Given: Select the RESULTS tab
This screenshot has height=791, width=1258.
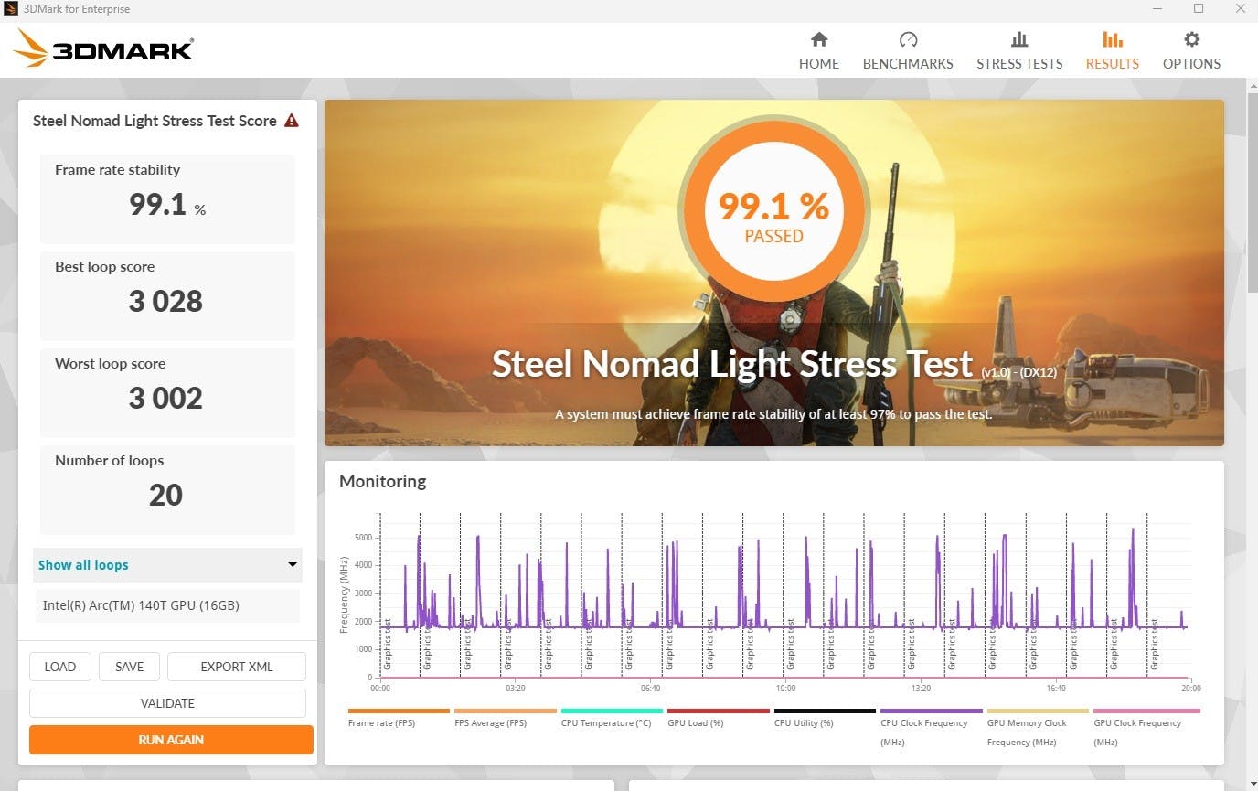Looking at the screenshot, I should click(1112, 51).
